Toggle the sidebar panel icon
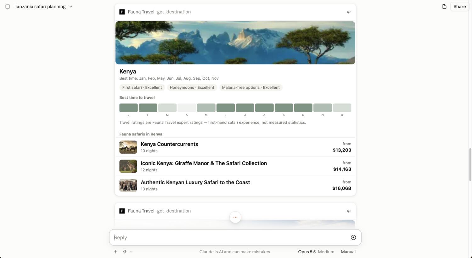 click(x=8, y=7)
